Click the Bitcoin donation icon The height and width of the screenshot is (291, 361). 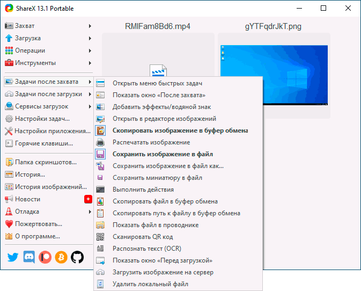(61, 257)
